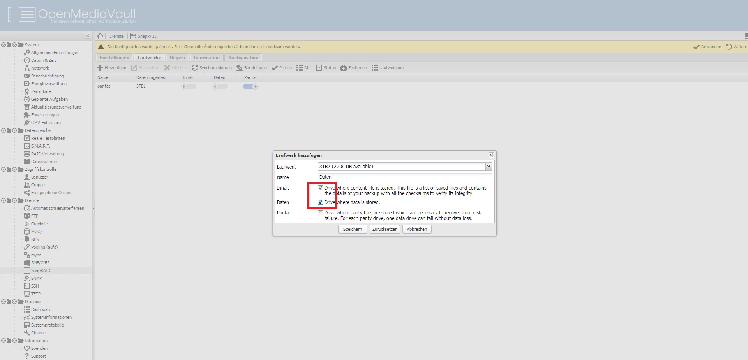Open Geplante Aufgaben icon
748x360 pixels.
coord(27,99)
